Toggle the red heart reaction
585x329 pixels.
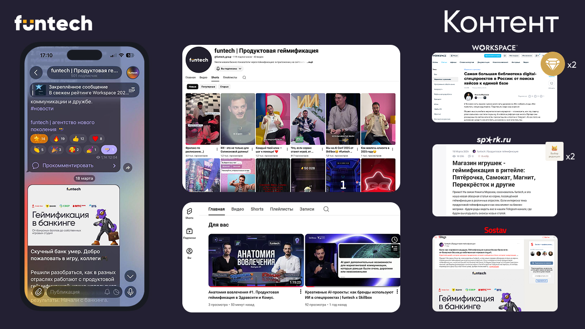click(x=98, y=139)
